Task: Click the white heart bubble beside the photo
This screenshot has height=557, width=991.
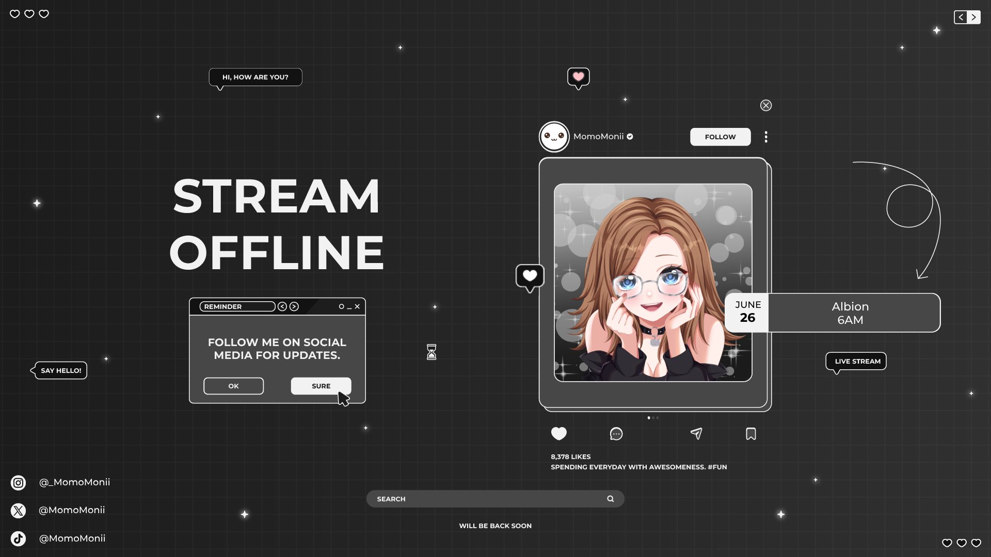Action: 530,277
